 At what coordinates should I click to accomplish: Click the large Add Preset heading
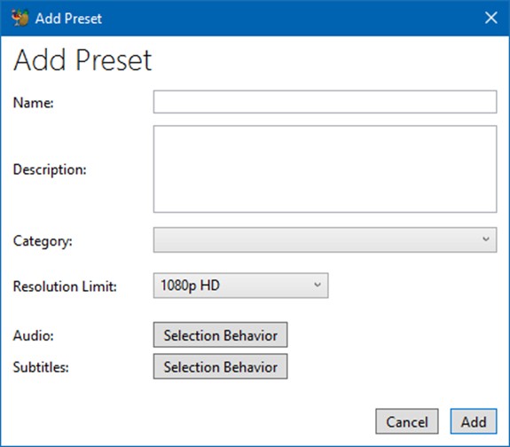82,59
